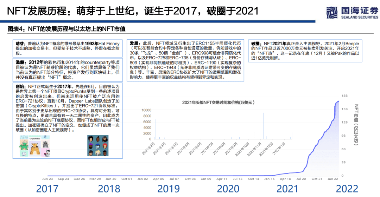Click the 2022 year label
The image size is (380, 197).
(x=347, y=189)
